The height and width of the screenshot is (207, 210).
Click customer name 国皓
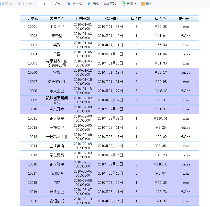point(57,183)
